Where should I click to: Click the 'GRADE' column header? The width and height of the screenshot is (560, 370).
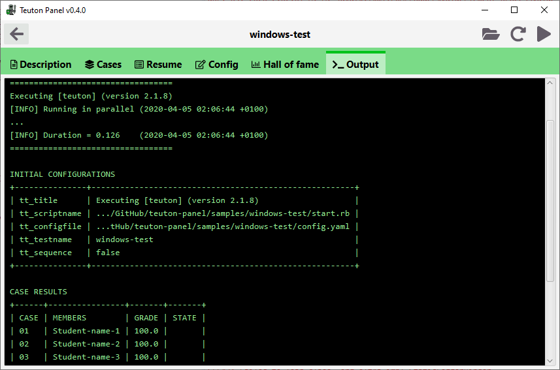click(146, 318)
